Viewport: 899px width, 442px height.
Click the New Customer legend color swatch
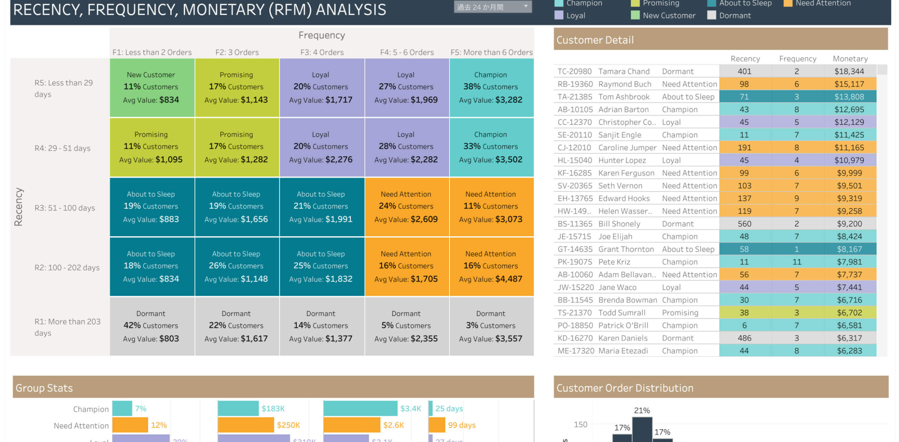click(x=635, y=15)
